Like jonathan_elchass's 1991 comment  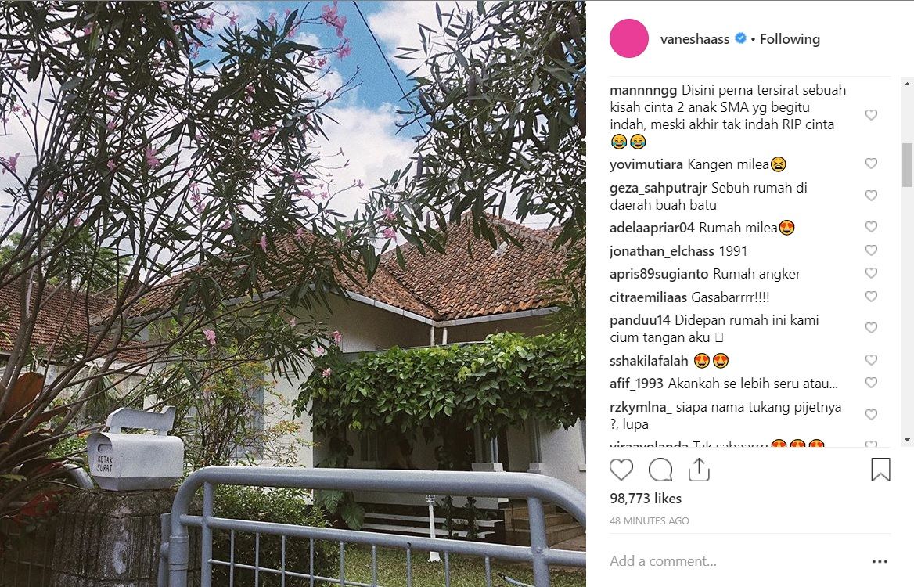coord(871,250)
